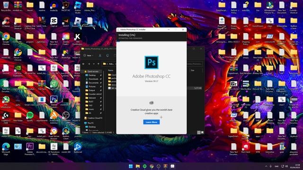303x170 pixels.
Task: Open the Wondershare Filmora desktop shortcut
Action: (x=270, y=8)
